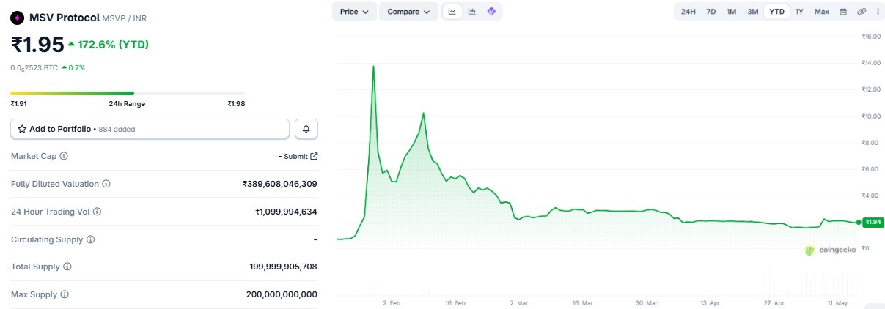Select the 7D time range
Image resolution: width=885 pixels, height=309 pixels.
click(710, 12)
